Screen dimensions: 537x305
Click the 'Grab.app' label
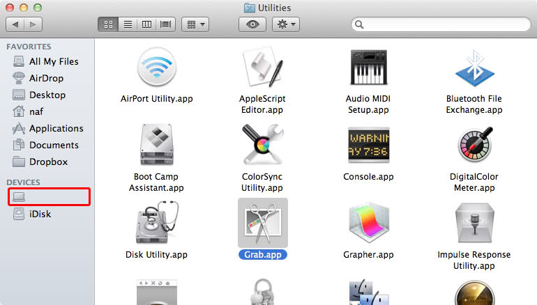click(263, 255)
